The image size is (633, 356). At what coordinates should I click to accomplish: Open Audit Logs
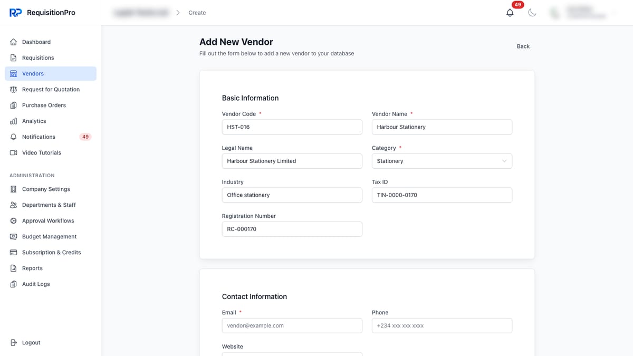(x=51, y=284)
